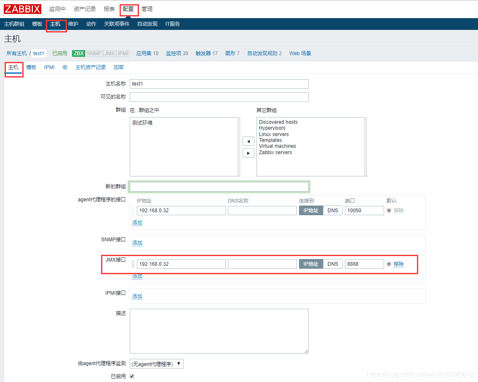Toggle the 已启用 enabled checkbox
Screen dimensions: 478x382
[x=132, y=376]
